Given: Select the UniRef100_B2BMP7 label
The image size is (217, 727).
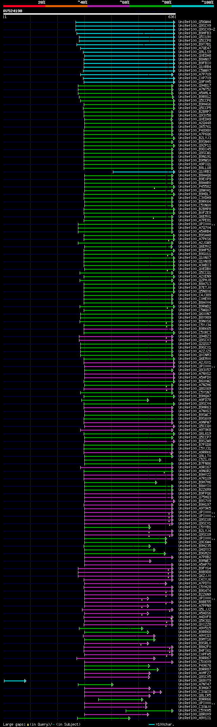Looking at the screenshot, I should pos(195,112).
